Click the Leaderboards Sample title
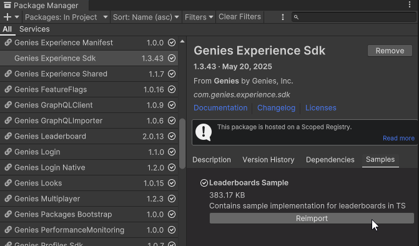The width and height of the screenshot is (419, 246). click(x=249, y=183)
